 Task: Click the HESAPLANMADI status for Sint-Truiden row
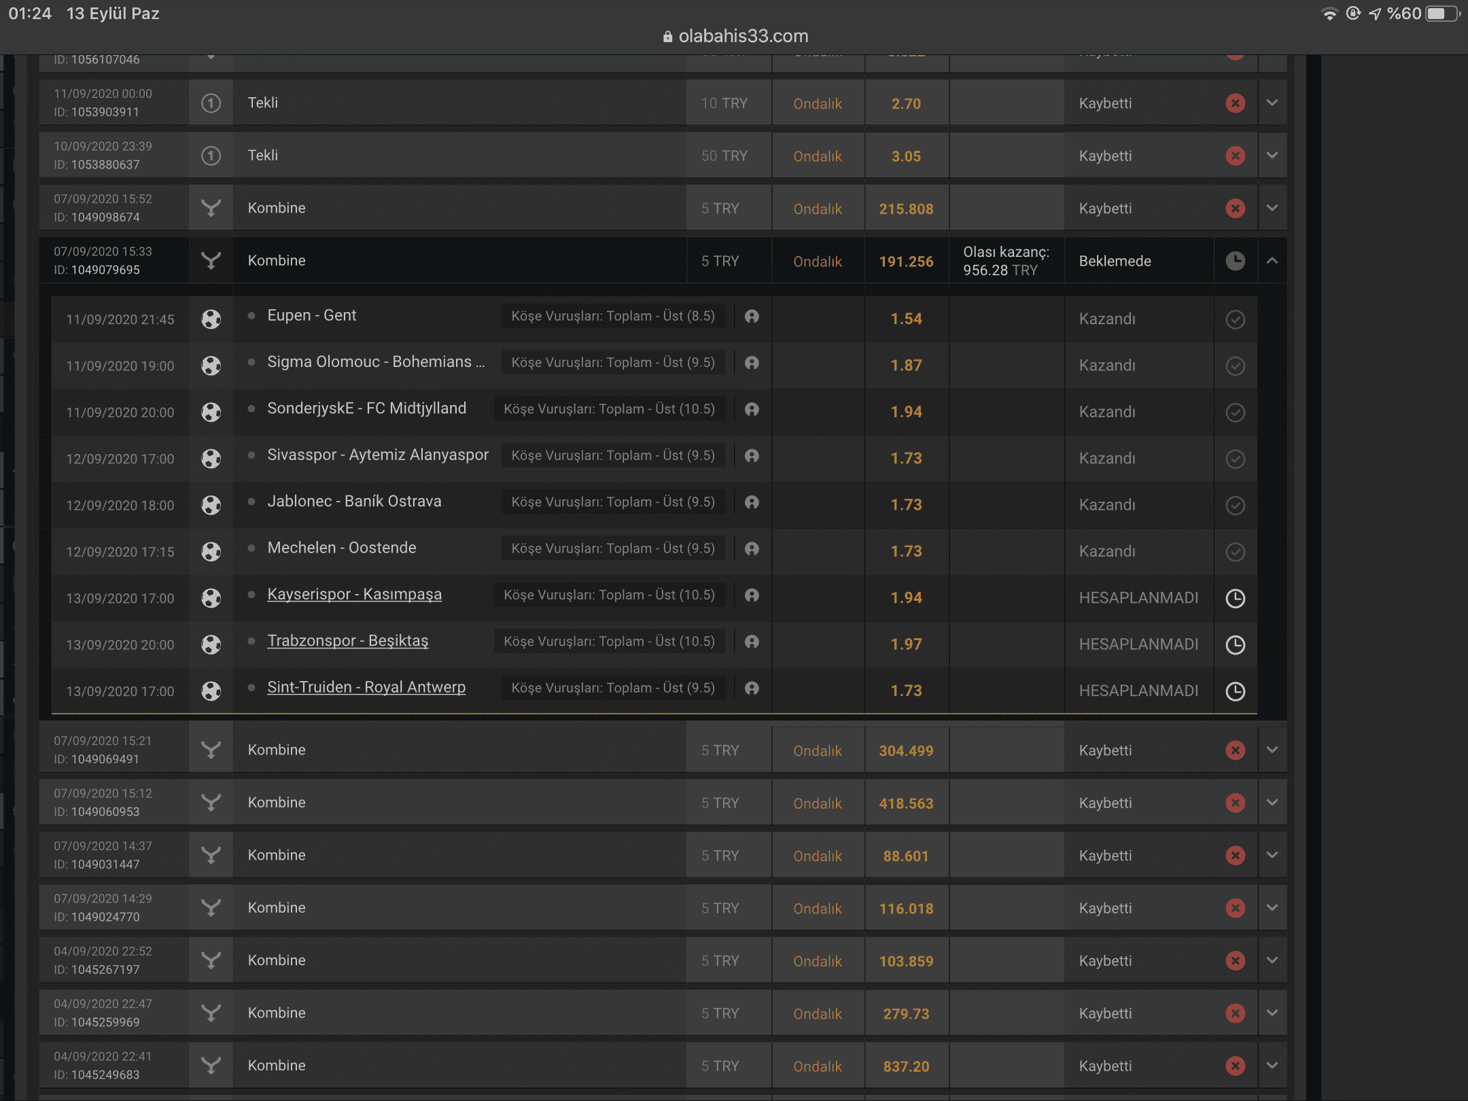pos(1138,691)
